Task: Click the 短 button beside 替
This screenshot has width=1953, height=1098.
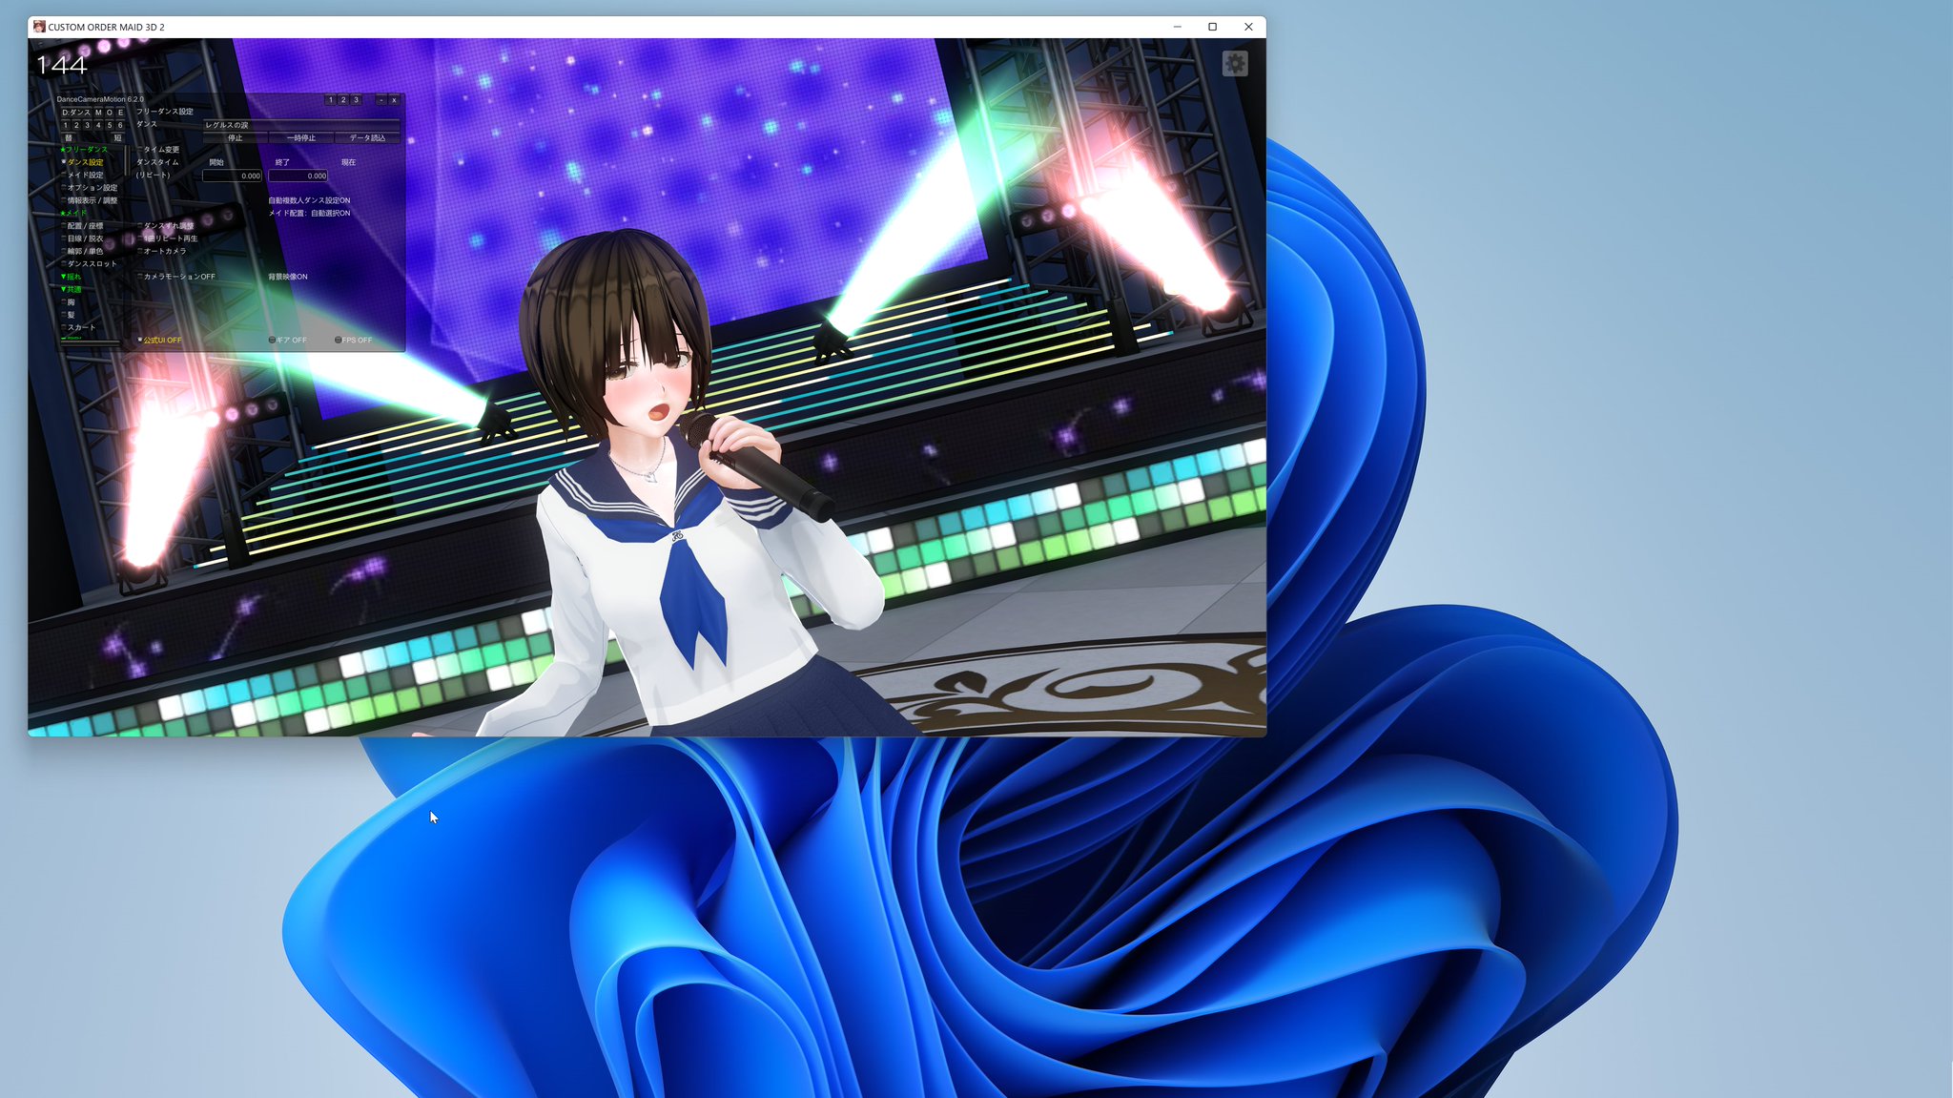Action: click(x=117, y=137)
